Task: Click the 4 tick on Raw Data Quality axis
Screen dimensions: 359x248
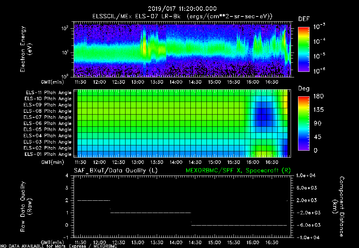Action: click(x=67, y=175)
